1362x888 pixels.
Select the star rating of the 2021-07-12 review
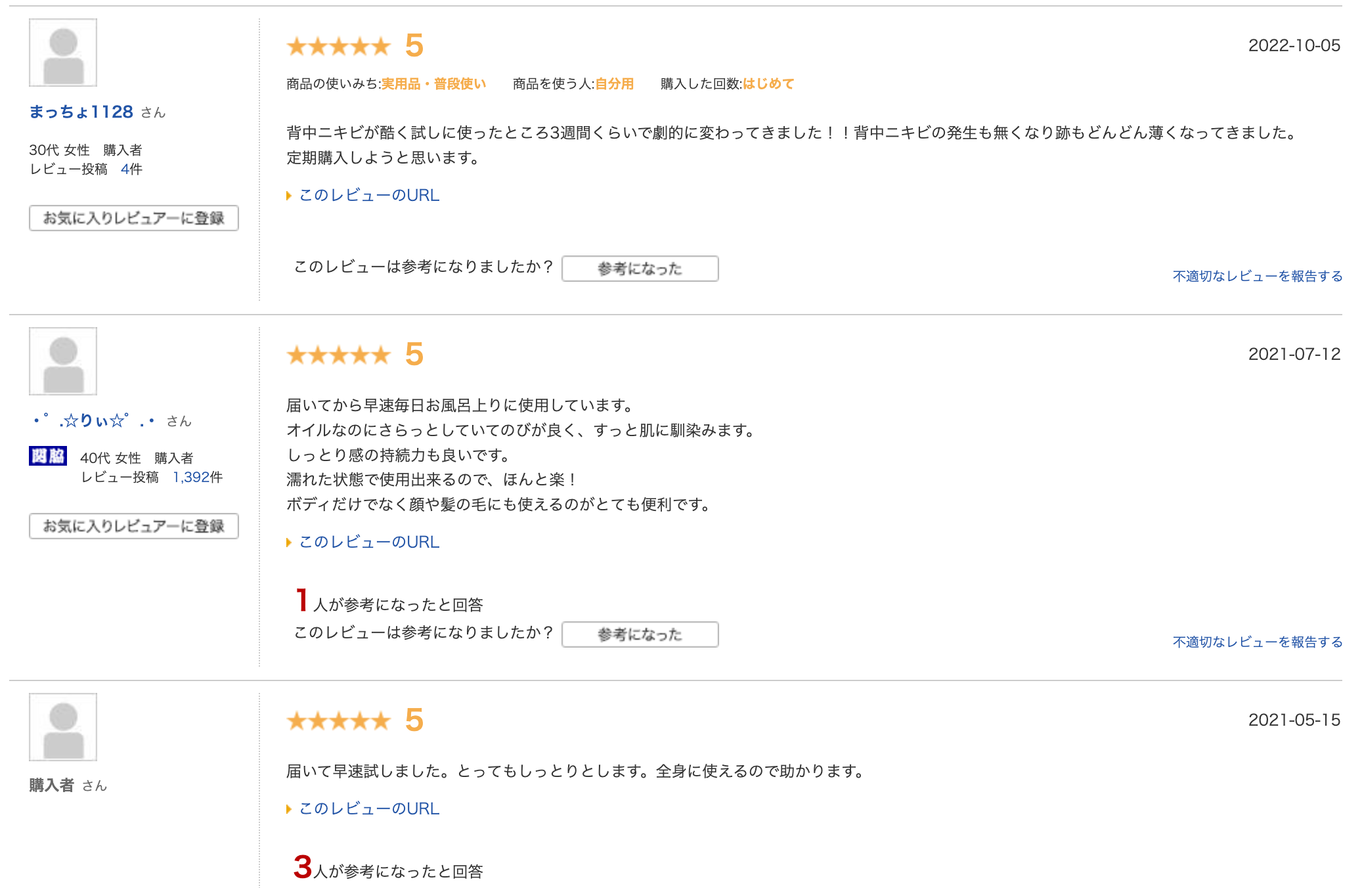click(337, 355)
